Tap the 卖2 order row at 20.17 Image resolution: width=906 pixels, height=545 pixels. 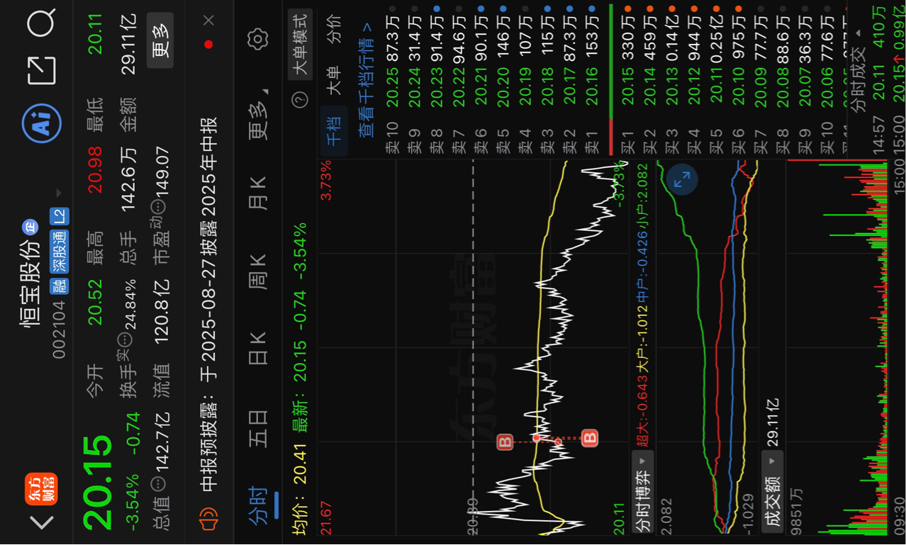(570, 80)
